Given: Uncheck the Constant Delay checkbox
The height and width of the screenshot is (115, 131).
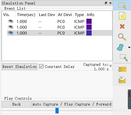Looking at the screenshot, I should pos(41,66).
